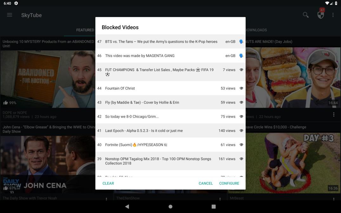The image size is (341, 213).
Task: Click eye icon on Last Epoch row
Action: pos(241,131)
